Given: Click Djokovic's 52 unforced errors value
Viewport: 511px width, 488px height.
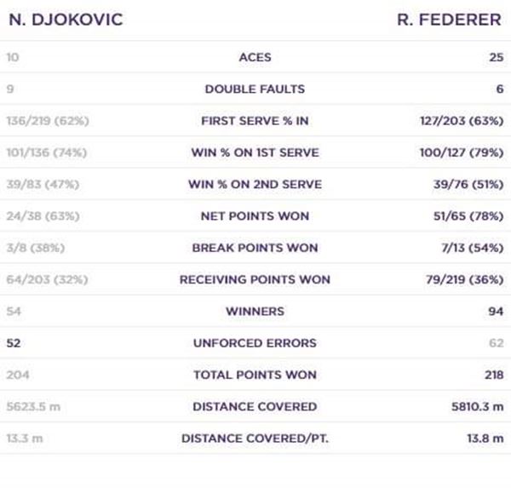Looking at the screenshot, I should [14, 343].
